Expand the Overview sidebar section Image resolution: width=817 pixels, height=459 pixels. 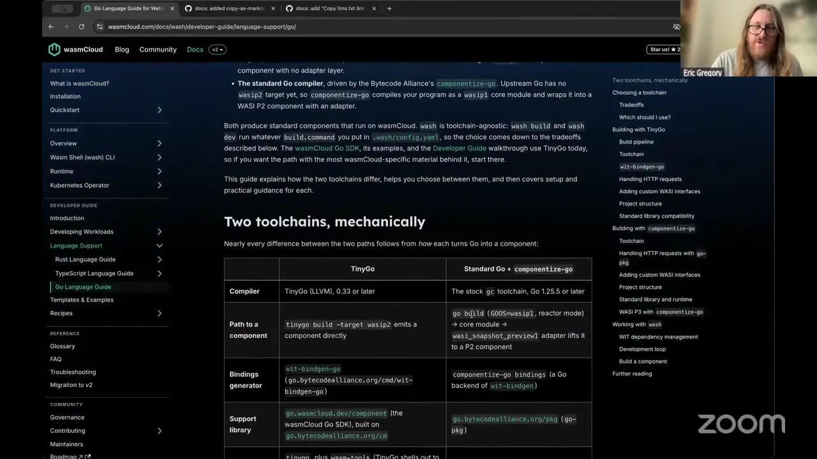point(160,143)
